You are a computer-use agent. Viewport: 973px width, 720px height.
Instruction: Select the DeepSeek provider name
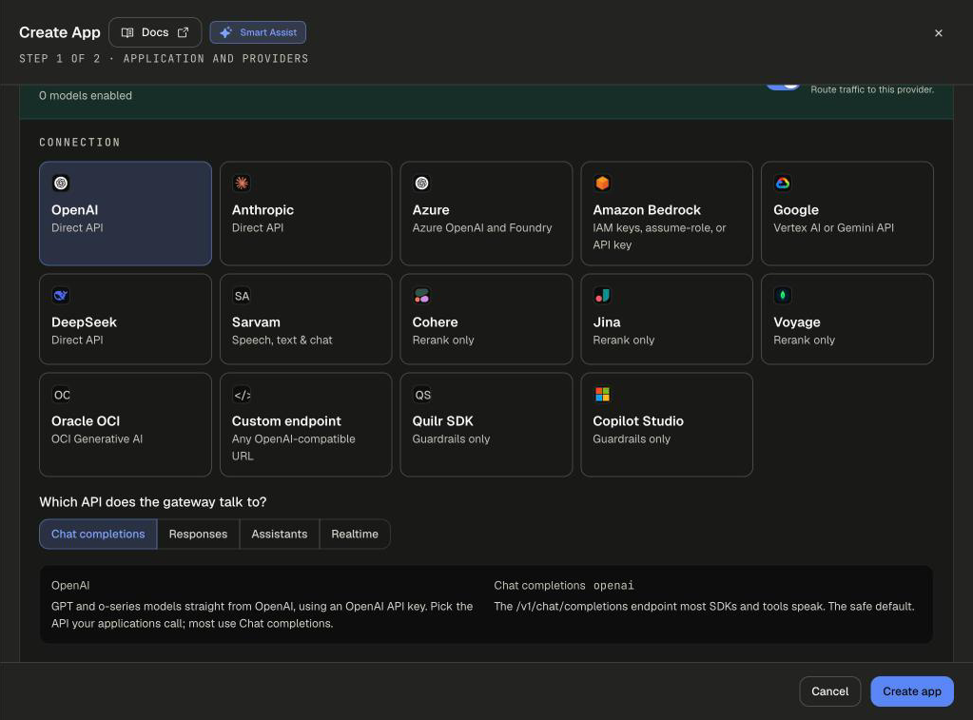(x=84, y=322)
